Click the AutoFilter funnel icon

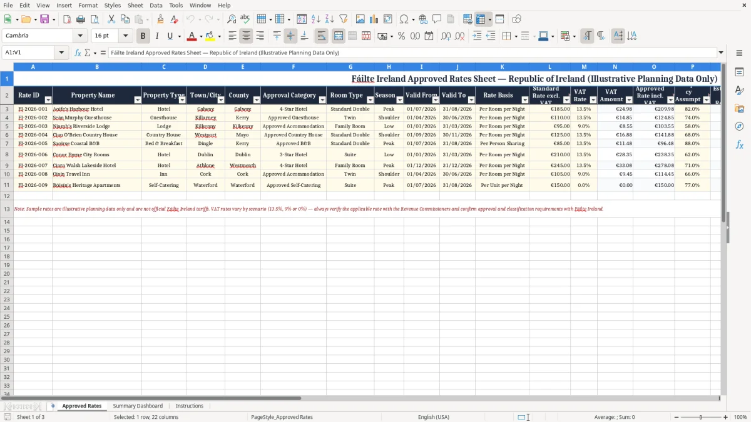coord(344,19)
